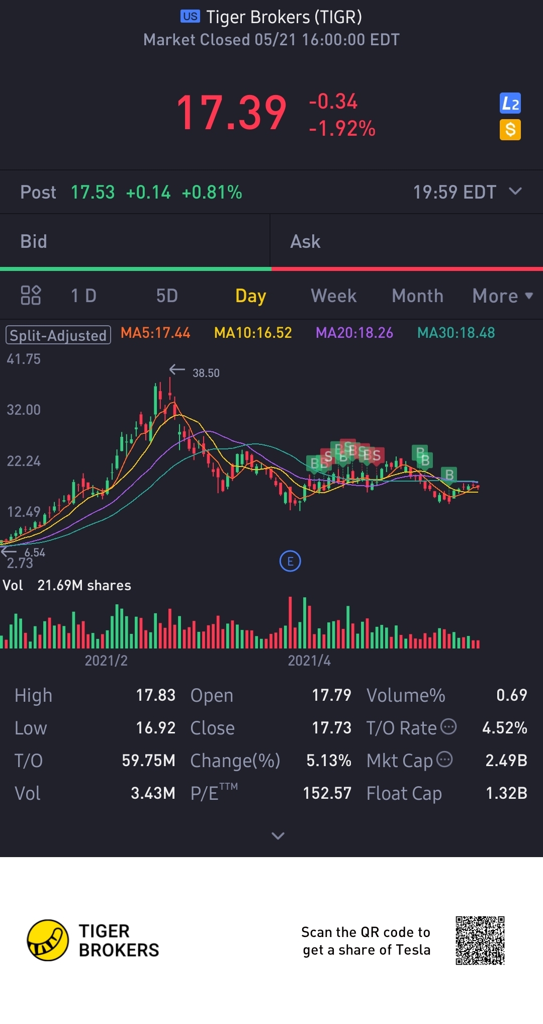The height and width of the screenshot is (1024, 543).
Task: Tap the US market flag badge
Action: point(190,17)
